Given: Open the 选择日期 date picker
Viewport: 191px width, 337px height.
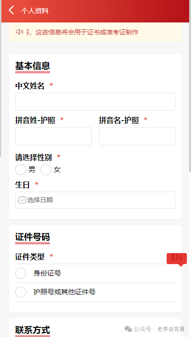Looking at the screenshot, I should 95,200.
